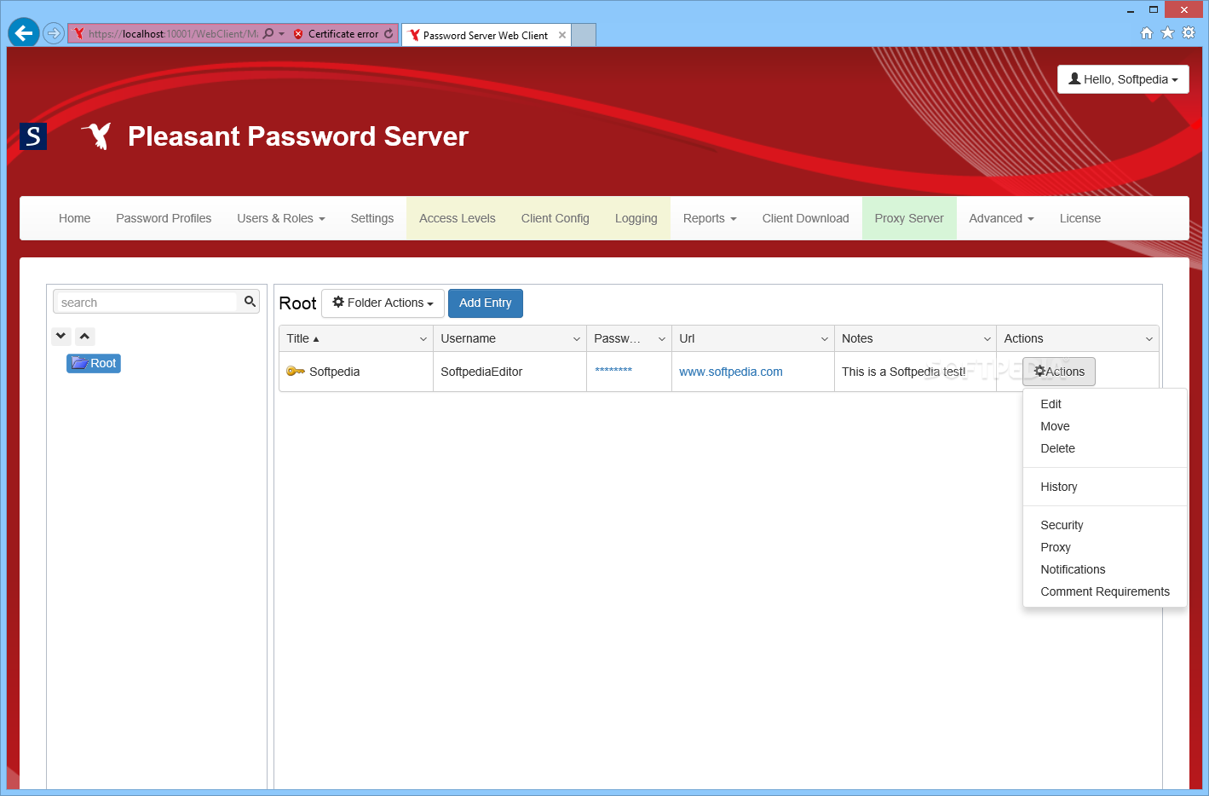The width and height of the screenshot is (1209, 796).
Task: Open Access Levels page
Action: (458, 218)
